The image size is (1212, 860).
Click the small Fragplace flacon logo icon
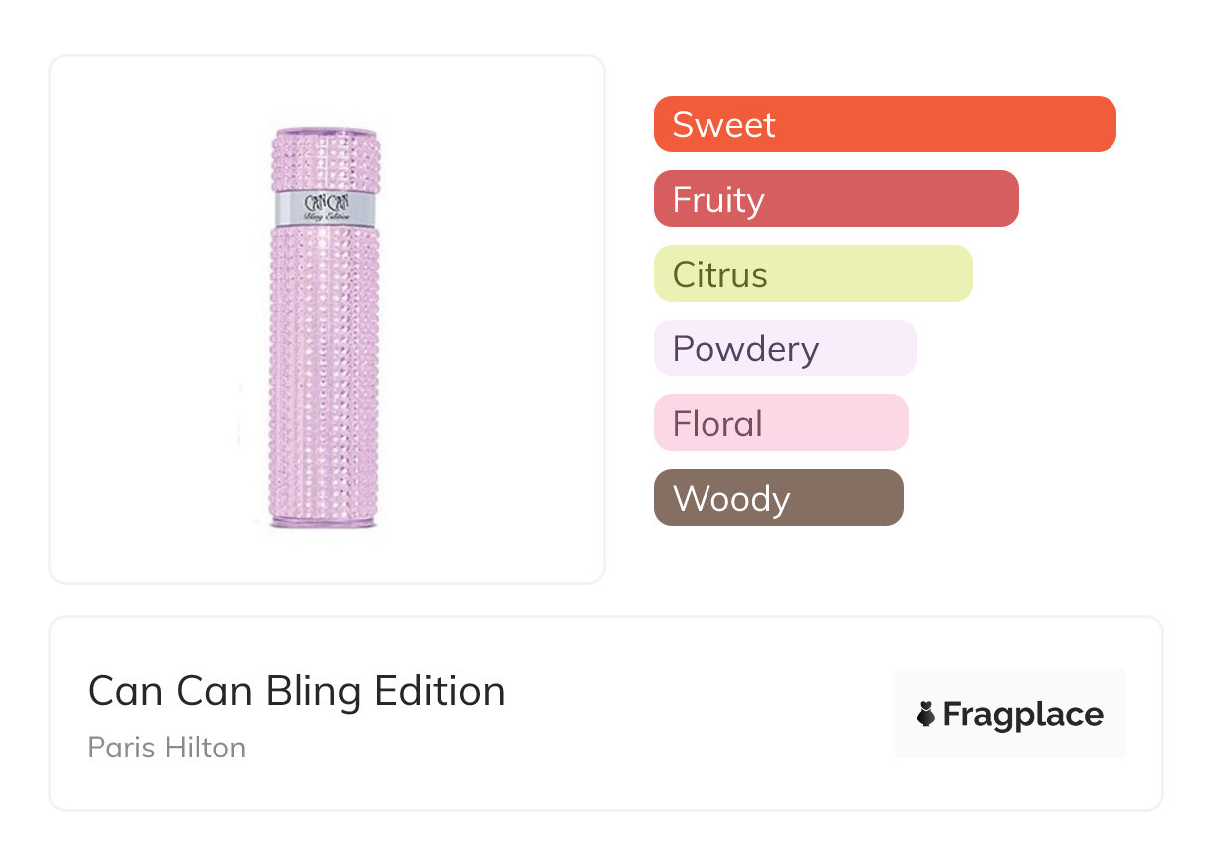926,715
